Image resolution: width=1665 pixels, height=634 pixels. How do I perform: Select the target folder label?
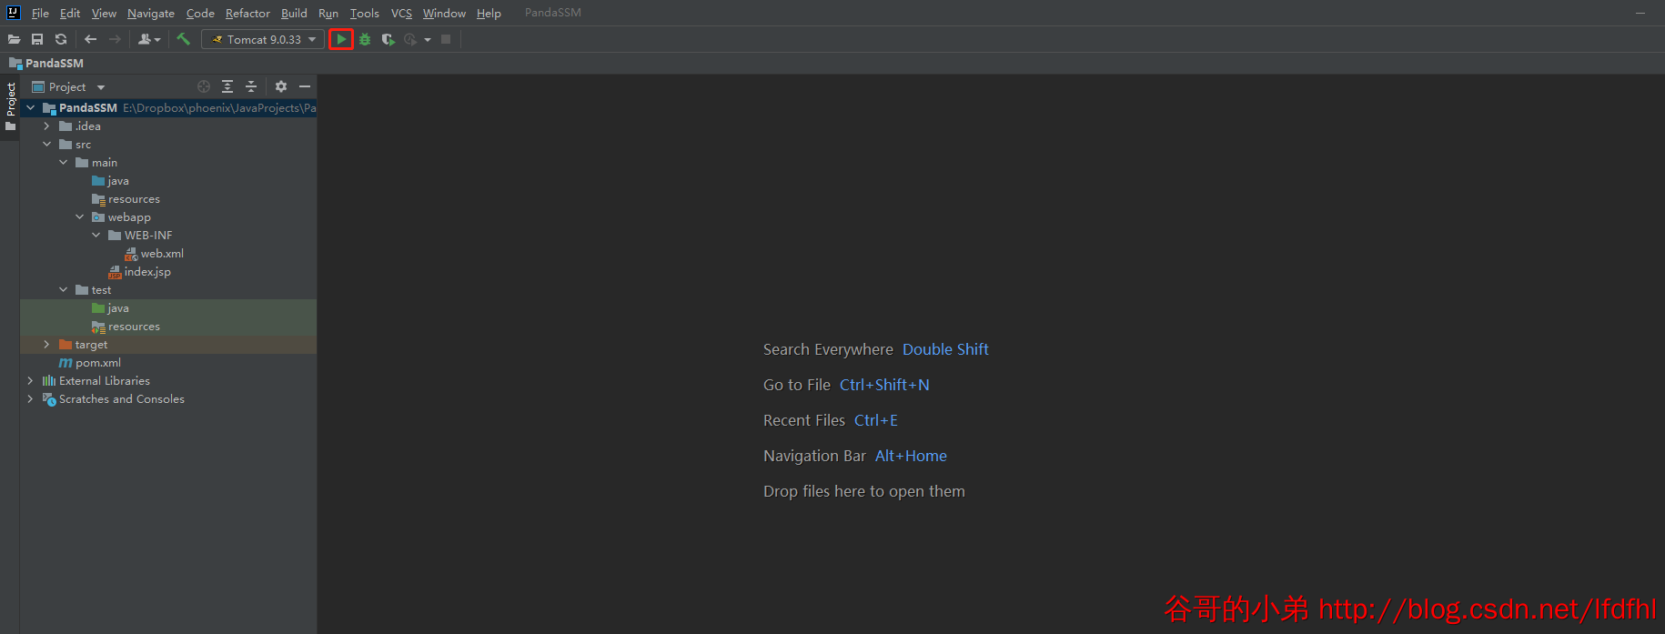pyautogui.click(x=91, y=345)
